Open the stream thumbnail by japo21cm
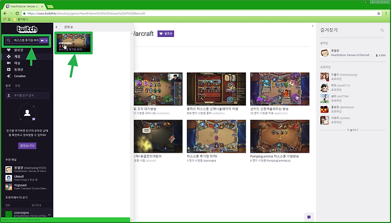The width and height of the screenshot is (391, 223). (280, 89)
